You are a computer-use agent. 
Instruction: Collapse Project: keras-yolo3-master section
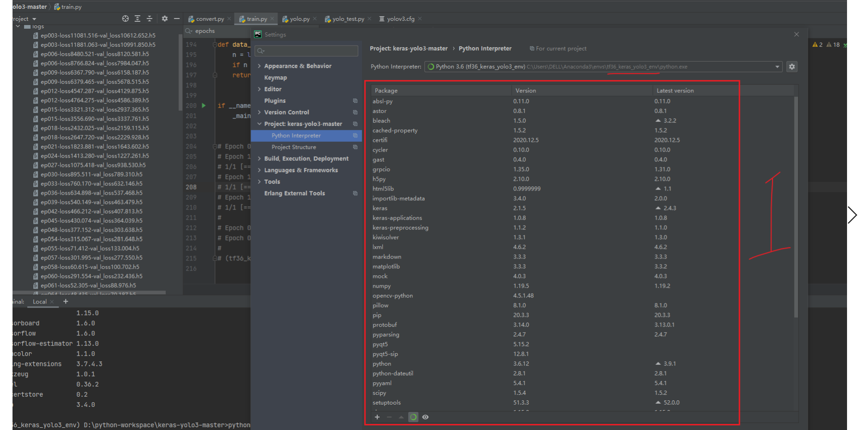tap(259, 124)
